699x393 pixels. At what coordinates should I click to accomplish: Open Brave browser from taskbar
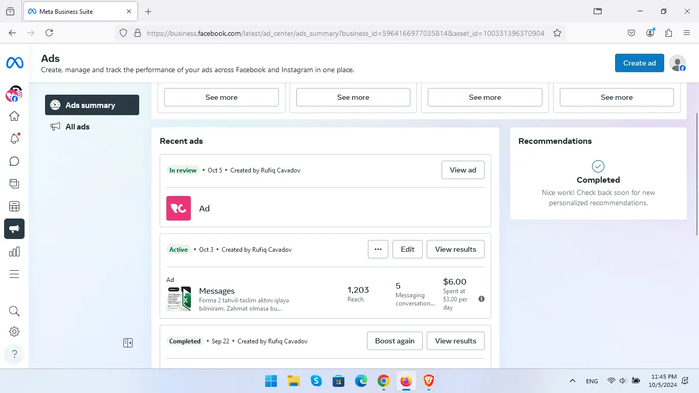coord(429,381)
